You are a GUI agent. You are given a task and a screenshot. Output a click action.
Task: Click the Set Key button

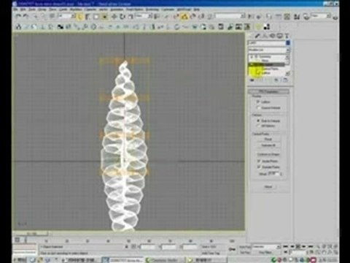point(245,253)
